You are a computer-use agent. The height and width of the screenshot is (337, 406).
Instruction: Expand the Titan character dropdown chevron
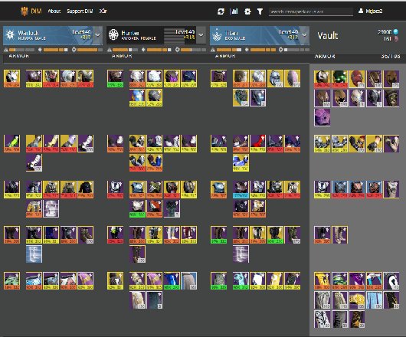(305, 35)
